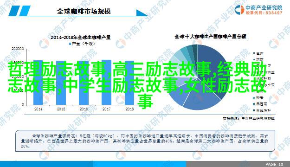Select the 2017 bar in the chart
Screen dimensions: 290x167
click(107, 83)
